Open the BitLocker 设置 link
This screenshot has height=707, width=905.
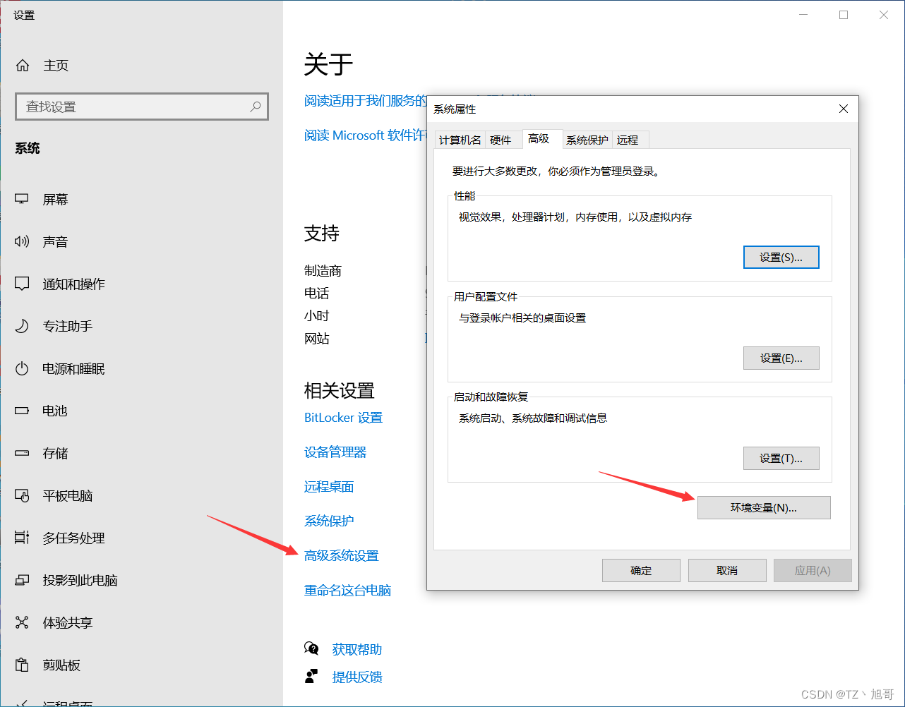343,418
